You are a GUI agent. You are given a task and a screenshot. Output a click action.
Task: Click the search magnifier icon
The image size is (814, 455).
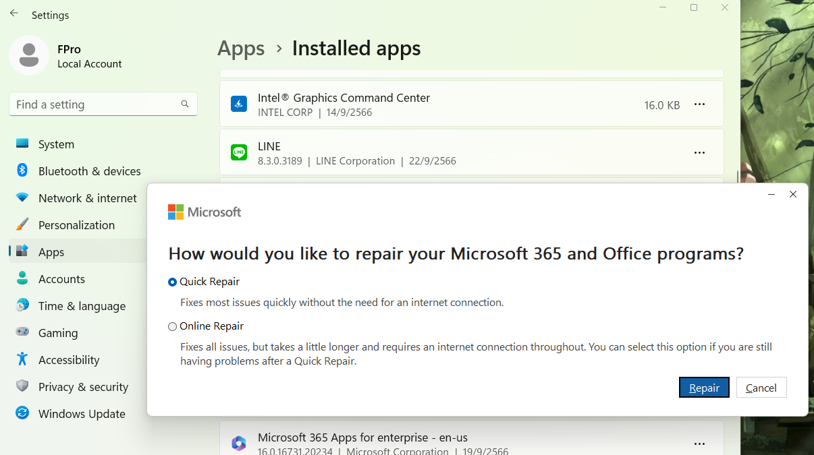[185, 104]
